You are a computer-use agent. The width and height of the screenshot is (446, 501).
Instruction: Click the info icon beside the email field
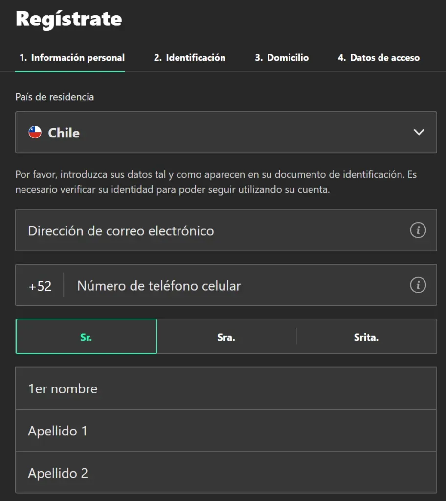[418, 230]
